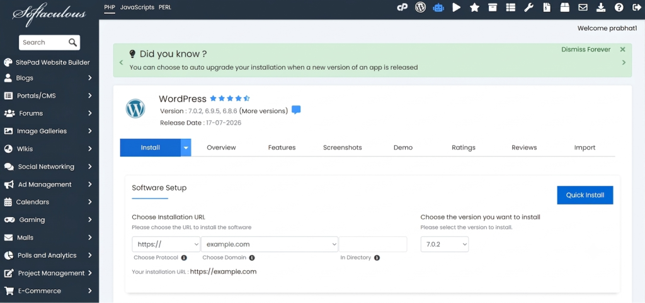The image size is (645, 303).
Task: Click the logout icon
Action: (636, 8)
